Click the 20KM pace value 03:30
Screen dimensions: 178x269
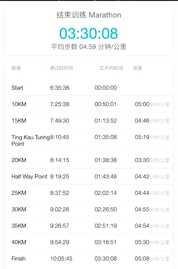(142, 160)
